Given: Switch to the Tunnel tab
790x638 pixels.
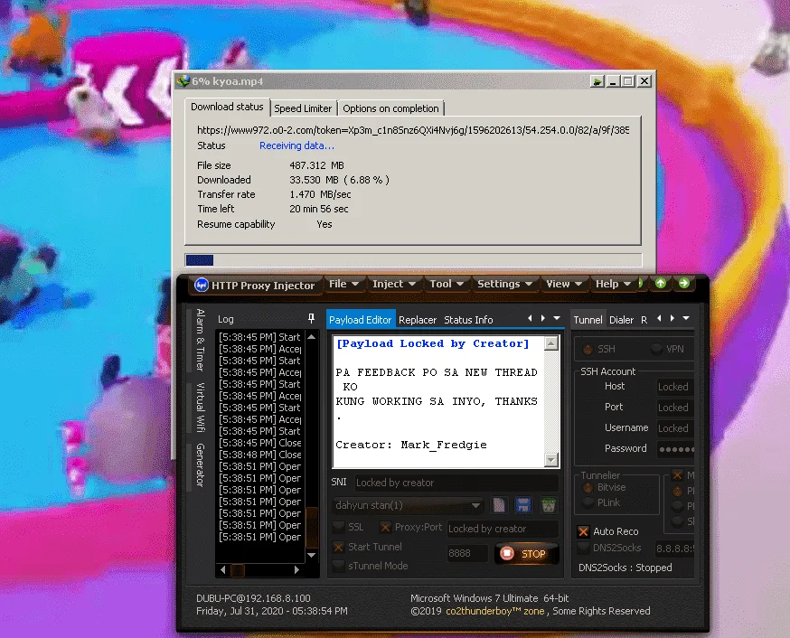Looking at the screenshot, I should pos(588,320).
